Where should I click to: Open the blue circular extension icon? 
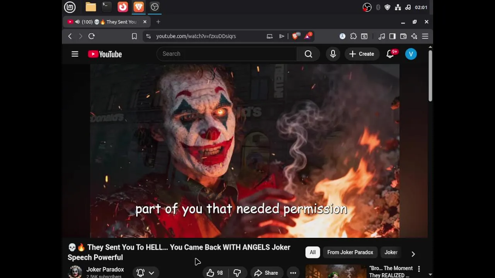(342, 36)
